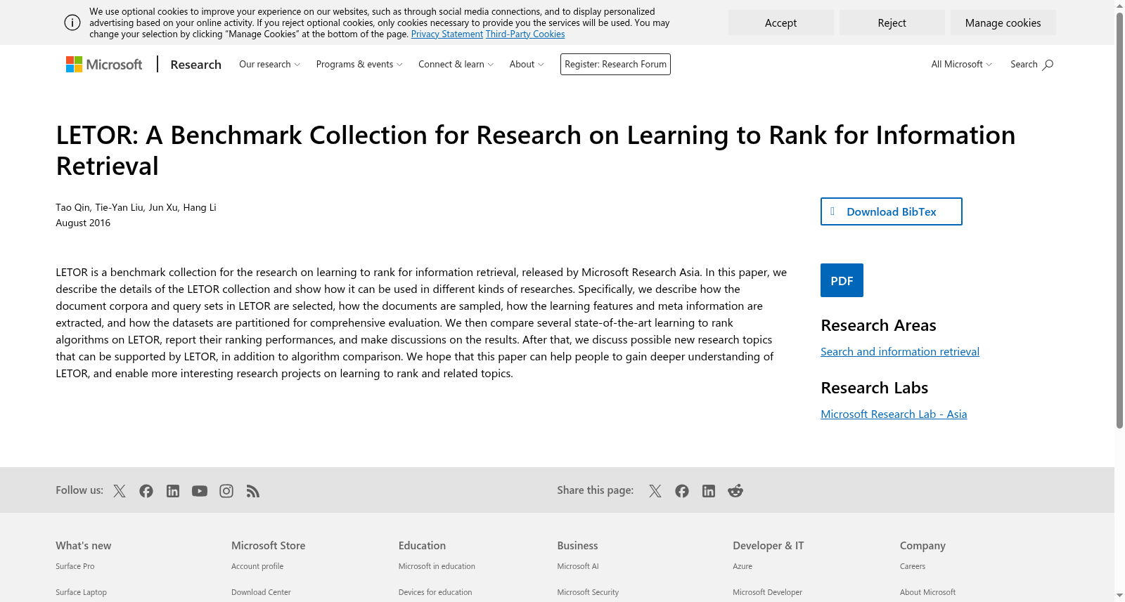Go to Account profile footer link
The width and height of the screenshot is (1125, 602).
pos(257,566)
